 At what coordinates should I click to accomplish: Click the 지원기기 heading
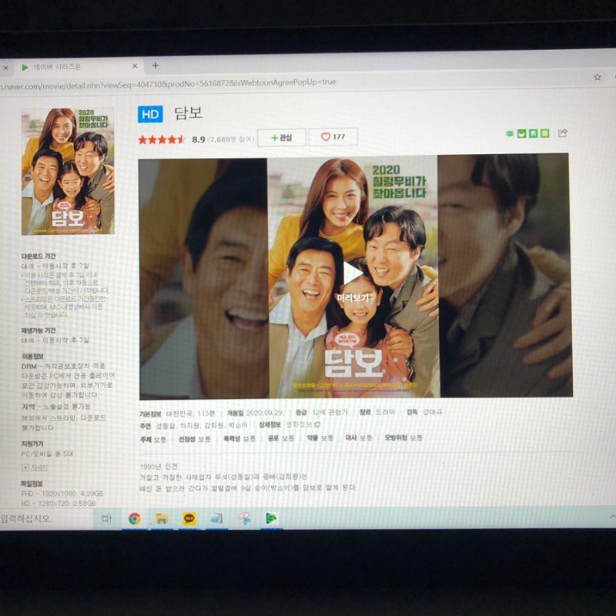[x=32, y=444]
